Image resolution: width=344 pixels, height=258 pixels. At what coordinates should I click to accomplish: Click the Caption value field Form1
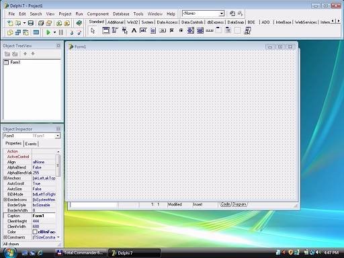[x=44, y=216]
